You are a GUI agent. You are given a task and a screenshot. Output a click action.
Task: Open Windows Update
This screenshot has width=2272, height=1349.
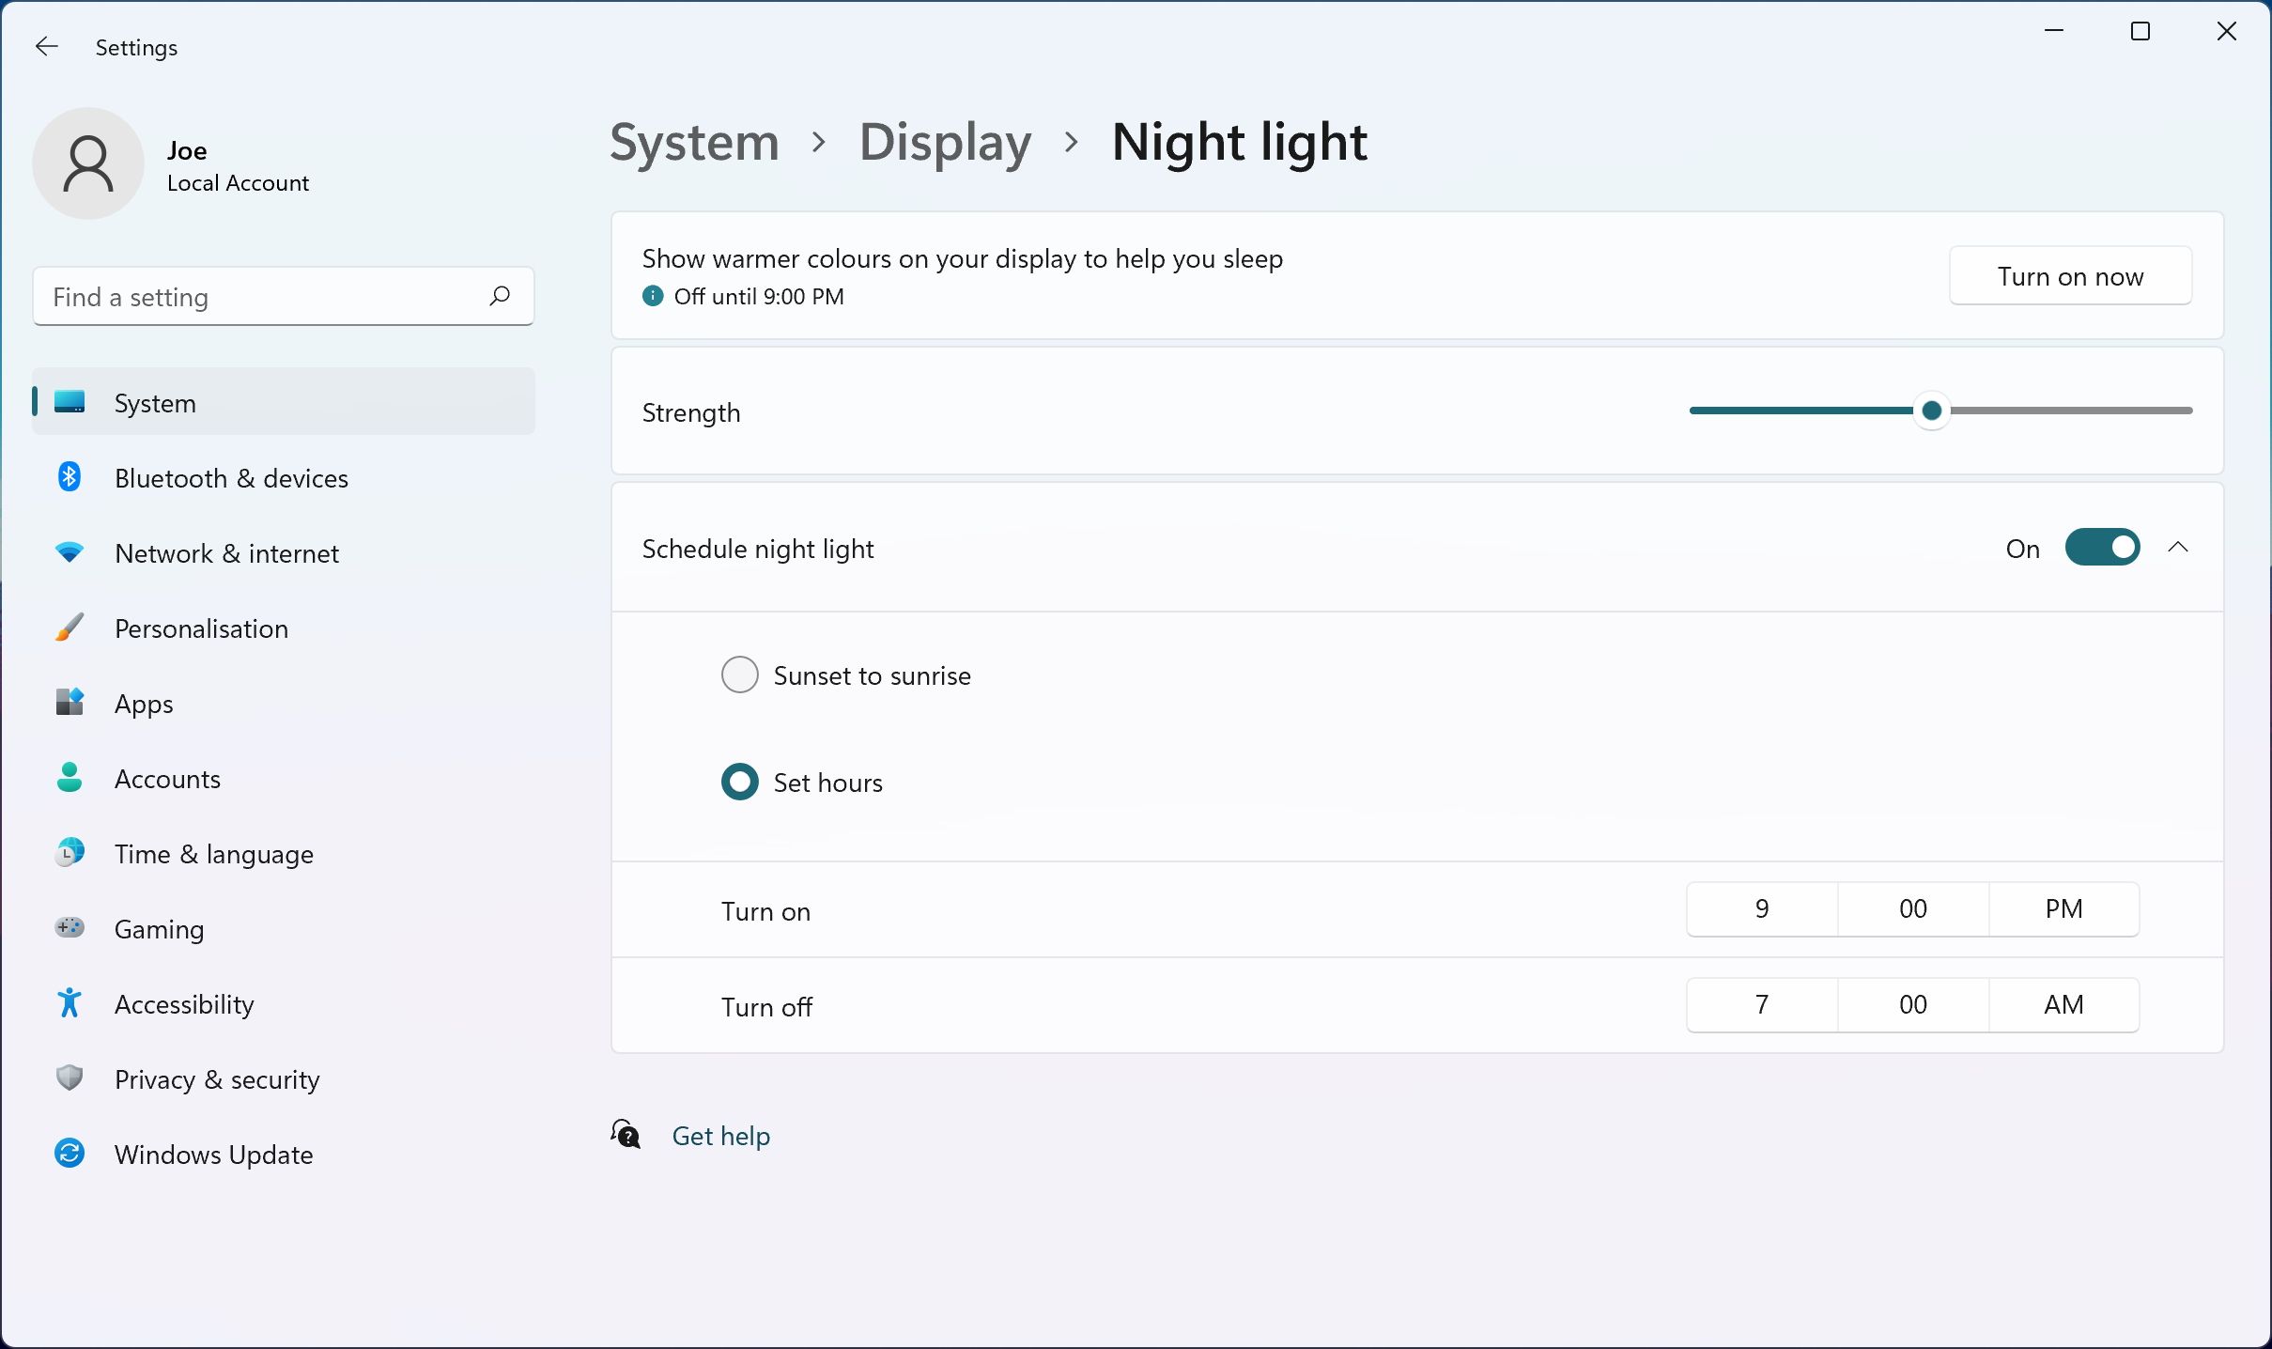pos(212,1154)
